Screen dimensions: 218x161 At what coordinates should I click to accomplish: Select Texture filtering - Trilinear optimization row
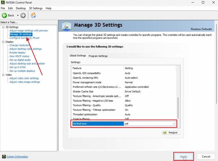pyautogui.click(x=124, y=110)
